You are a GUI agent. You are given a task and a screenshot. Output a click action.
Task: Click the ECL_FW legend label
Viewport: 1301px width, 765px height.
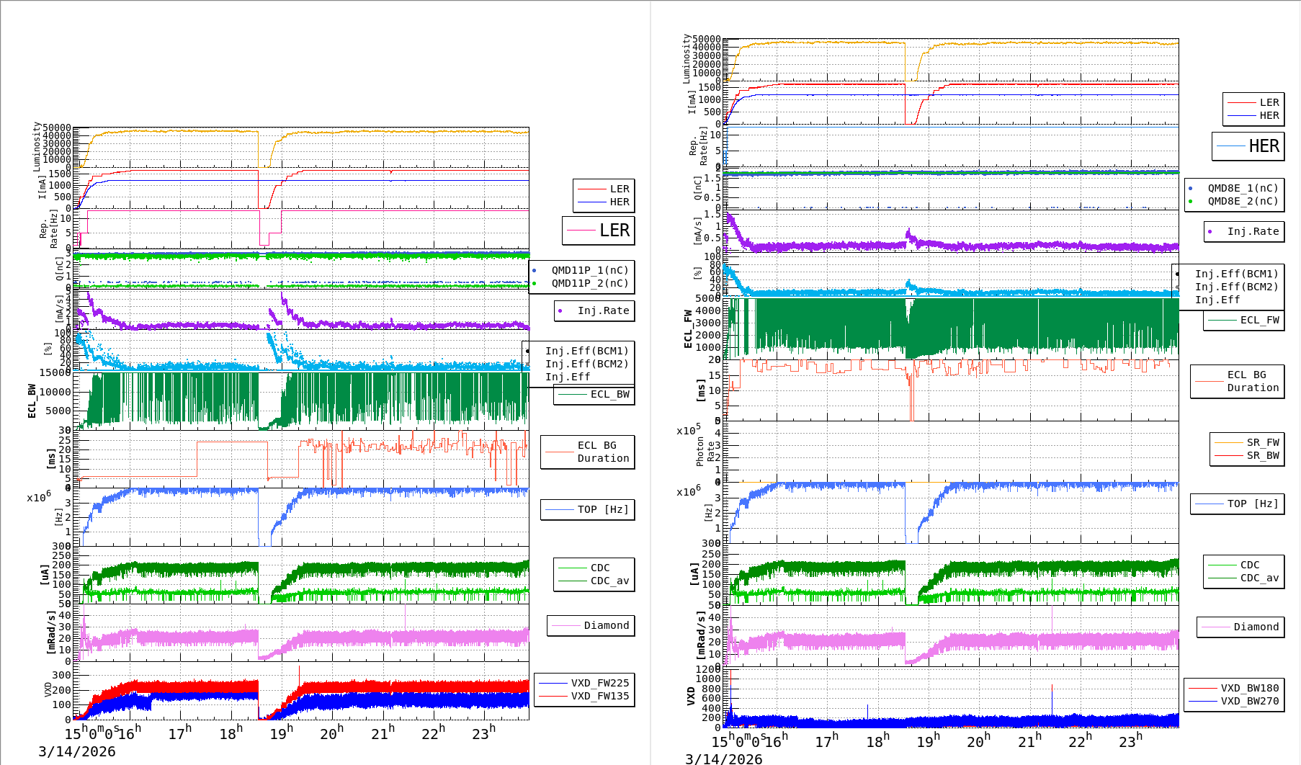click(x=1244, y=320)
